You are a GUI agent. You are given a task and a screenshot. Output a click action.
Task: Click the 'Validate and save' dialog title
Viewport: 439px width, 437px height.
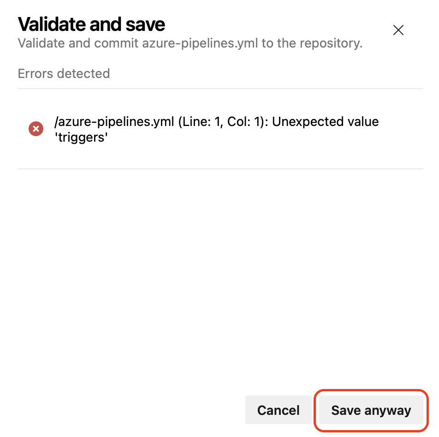click(x=91, y=24)
